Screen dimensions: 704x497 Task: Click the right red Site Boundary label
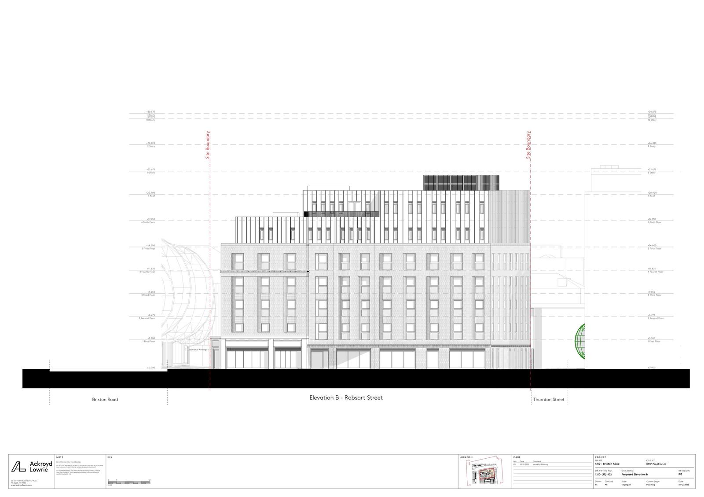(528, 145)
